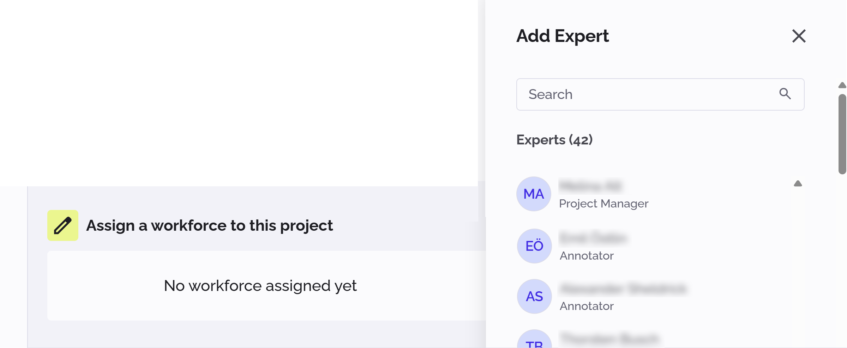Close the Add Expert panel
This screenshot has height=348, width=847.
[x=799, y=36]
